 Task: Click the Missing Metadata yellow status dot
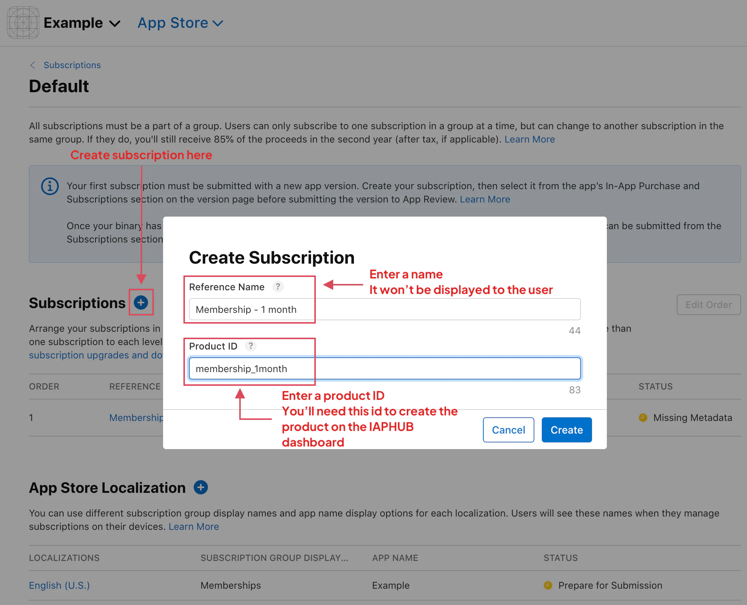643,418
